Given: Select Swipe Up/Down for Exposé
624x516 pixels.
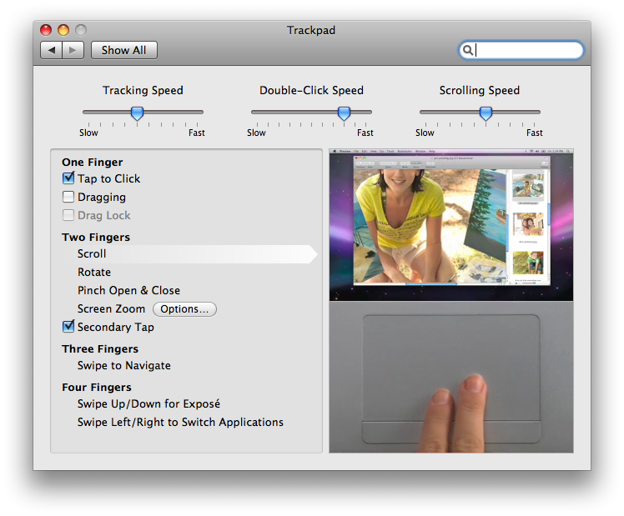Looking at the screenshot, I should pos(148,404).
